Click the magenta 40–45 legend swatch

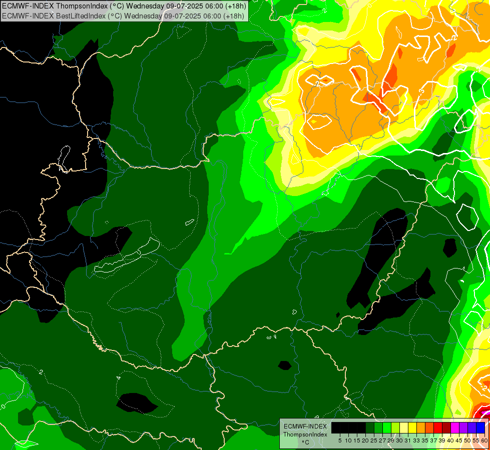coord(455,428)
